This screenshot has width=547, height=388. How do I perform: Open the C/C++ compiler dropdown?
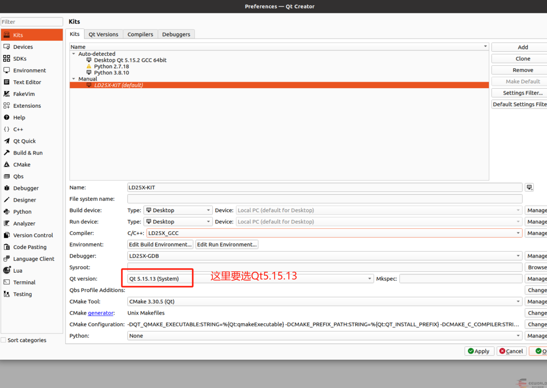click(x=518, y=233)
